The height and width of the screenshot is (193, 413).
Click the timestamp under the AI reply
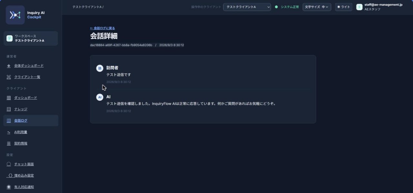coord(118,111)
